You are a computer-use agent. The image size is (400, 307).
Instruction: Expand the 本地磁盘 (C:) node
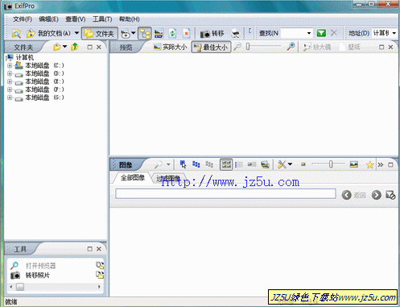(10, 65)
